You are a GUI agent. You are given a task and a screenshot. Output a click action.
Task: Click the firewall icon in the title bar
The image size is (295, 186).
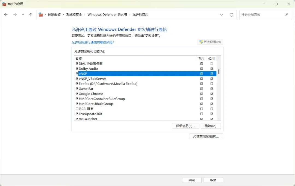pyautogui.click(x=4, y=4)
